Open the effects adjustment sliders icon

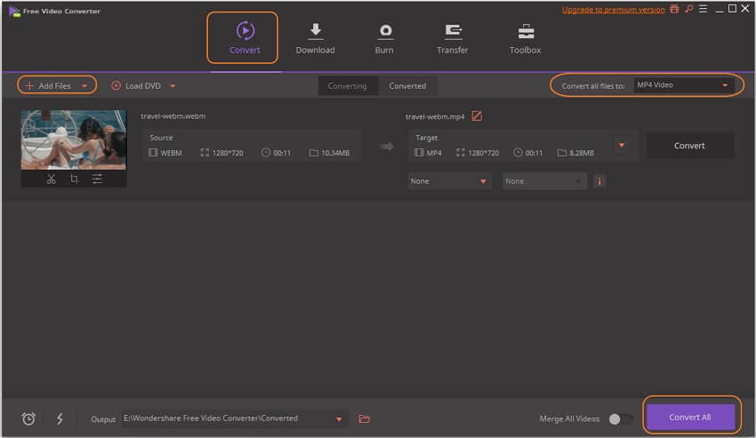coord(98,179)
